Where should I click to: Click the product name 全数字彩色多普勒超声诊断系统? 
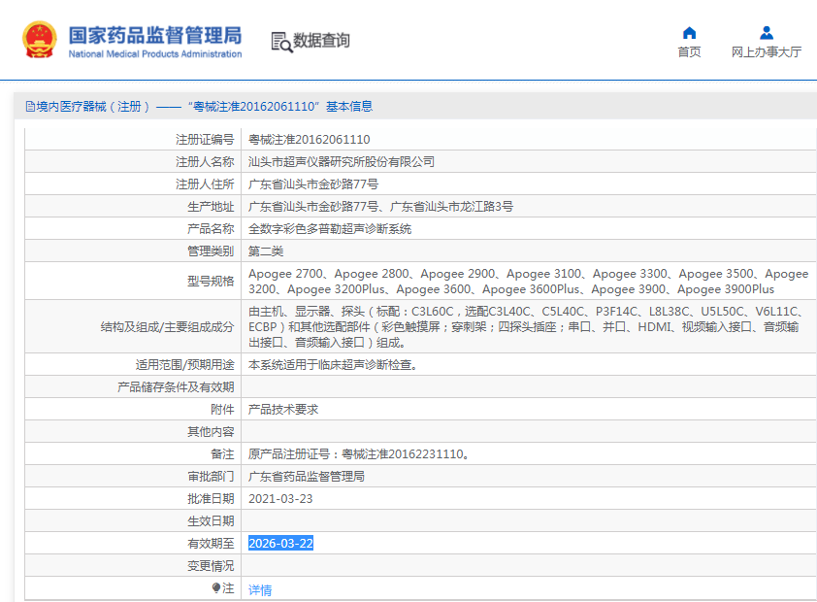(330, 229)
